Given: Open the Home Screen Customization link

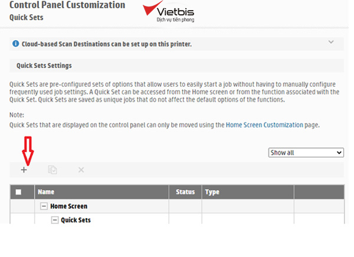Looking at the screenshot, I should [x=264, y=125].
